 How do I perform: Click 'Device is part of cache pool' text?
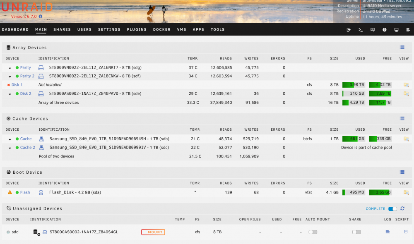(x=366, y=148)
